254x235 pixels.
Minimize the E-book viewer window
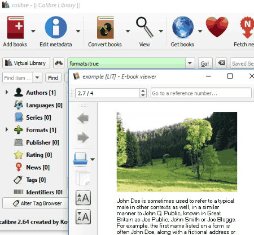point(208,76)
